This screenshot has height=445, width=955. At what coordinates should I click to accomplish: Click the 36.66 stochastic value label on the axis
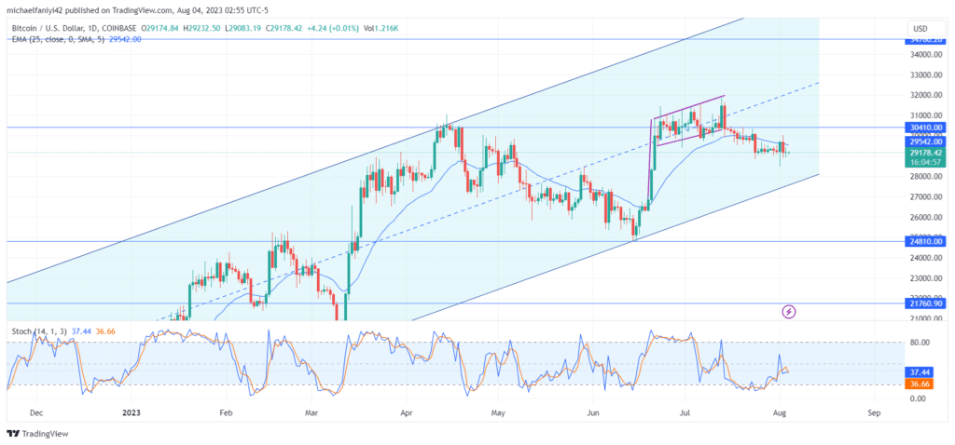point(920,384)
